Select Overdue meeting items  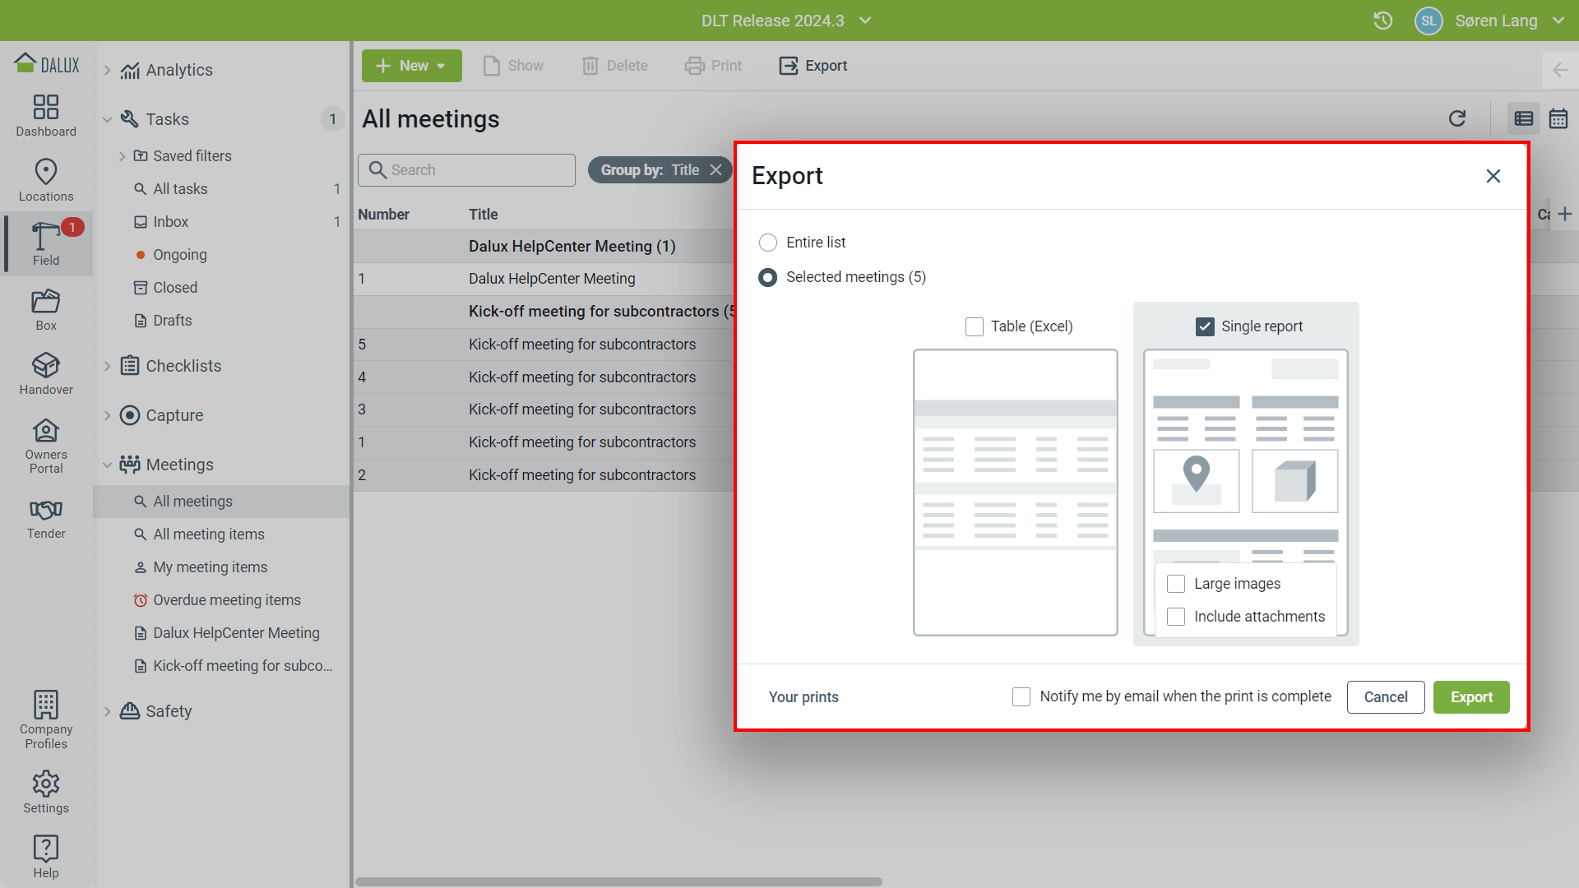(227, 600)
